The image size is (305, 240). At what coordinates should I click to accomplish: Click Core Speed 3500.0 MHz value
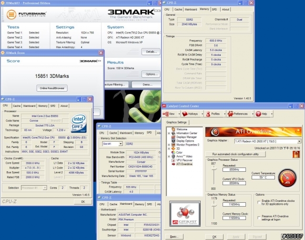click(x=33, y=163)
